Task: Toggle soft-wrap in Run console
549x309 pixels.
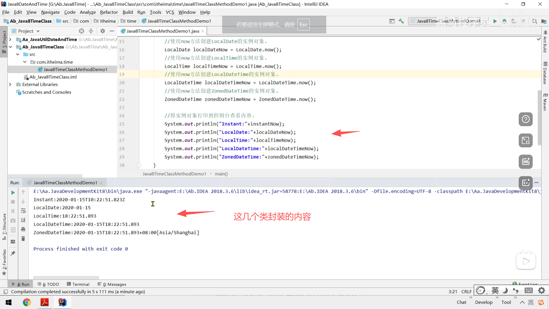Action: click(23, 211)
